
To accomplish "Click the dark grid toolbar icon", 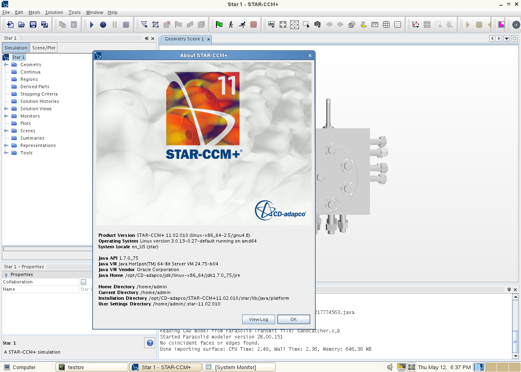I will 386,25.
